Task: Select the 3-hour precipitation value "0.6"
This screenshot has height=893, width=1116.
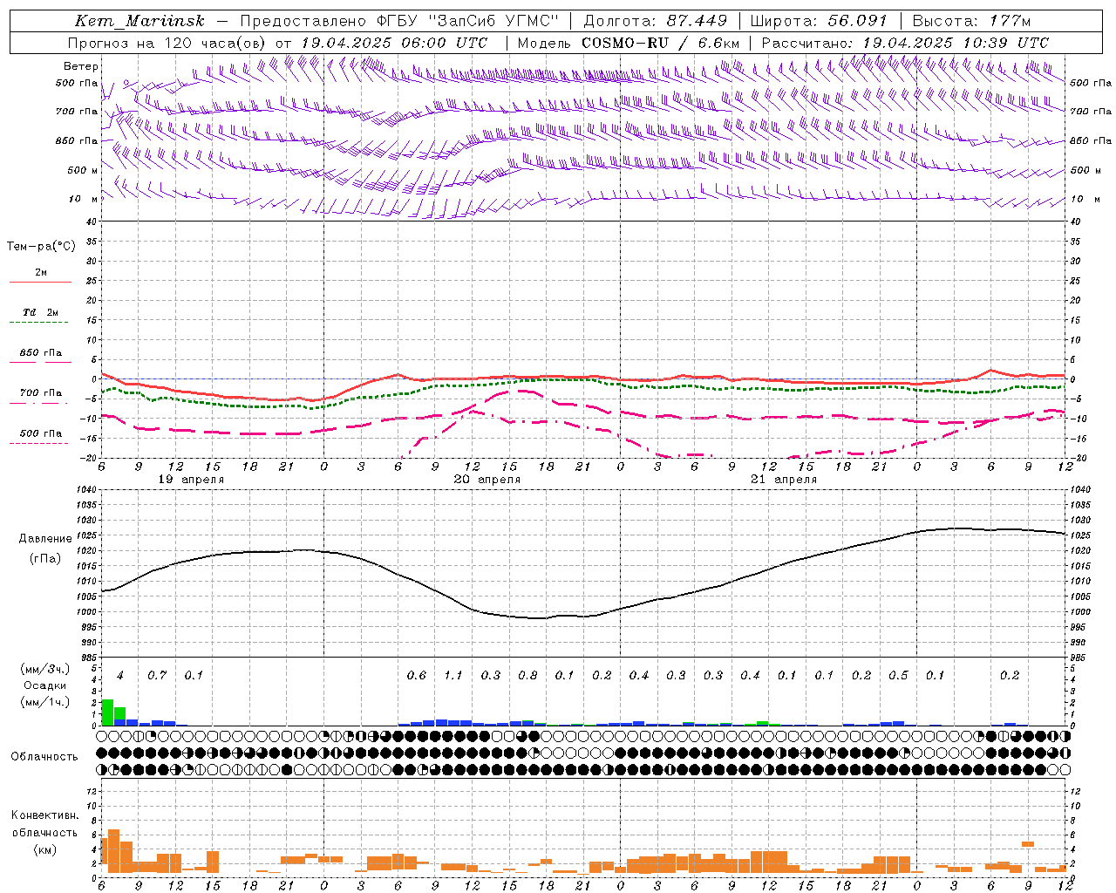Action: [x=417, y=676]
